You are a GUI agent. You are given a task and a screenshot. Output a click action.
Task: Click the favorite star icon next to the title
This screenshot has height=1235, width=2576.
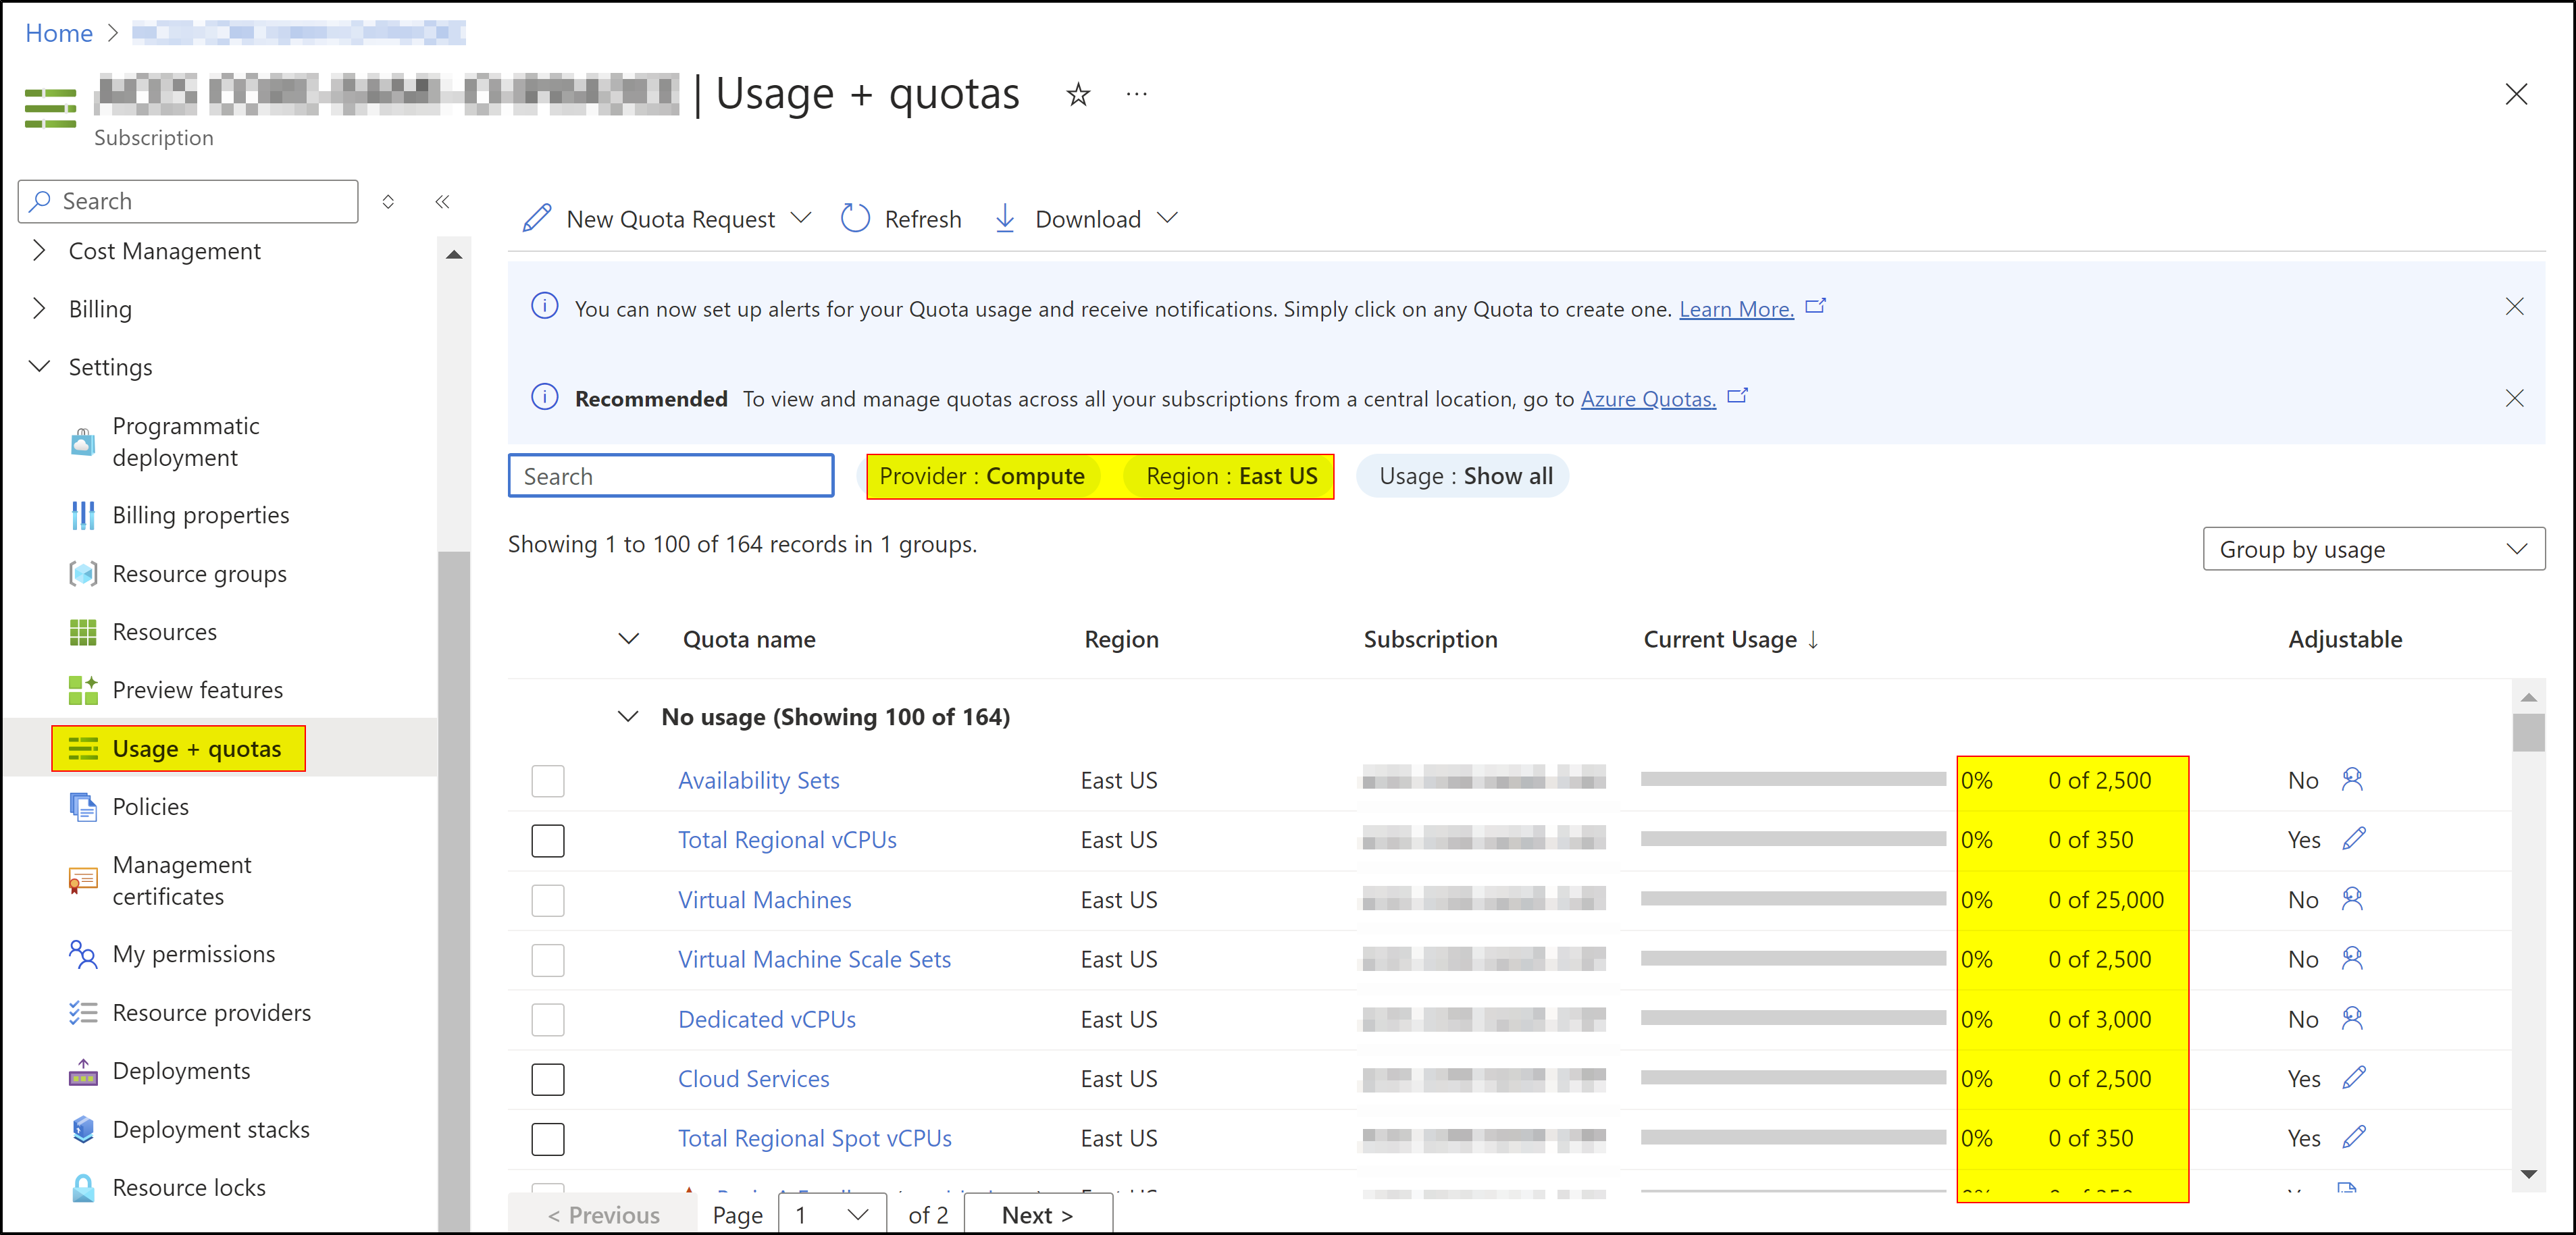click(x=1077, y=95)
